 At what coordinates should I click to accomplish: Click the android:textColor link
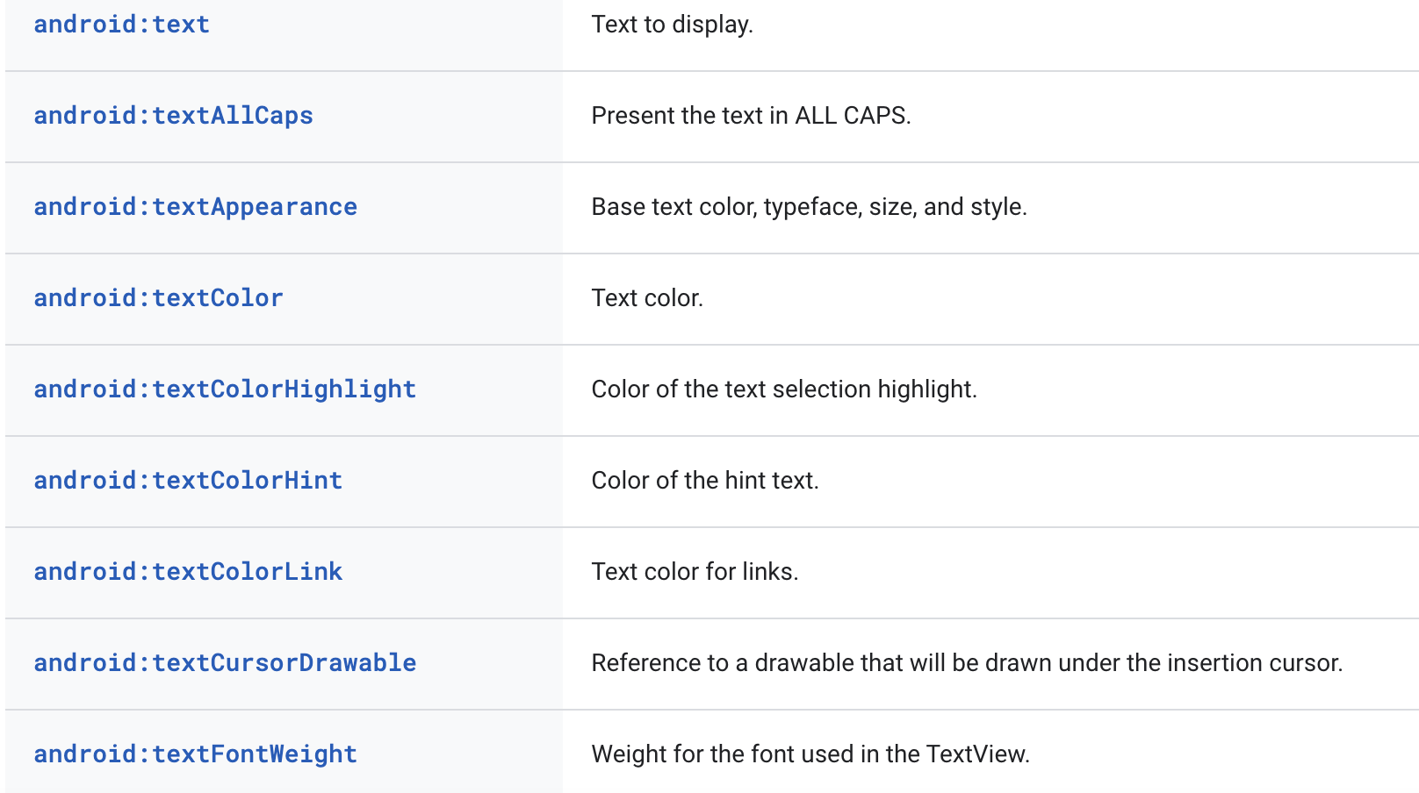158,298
